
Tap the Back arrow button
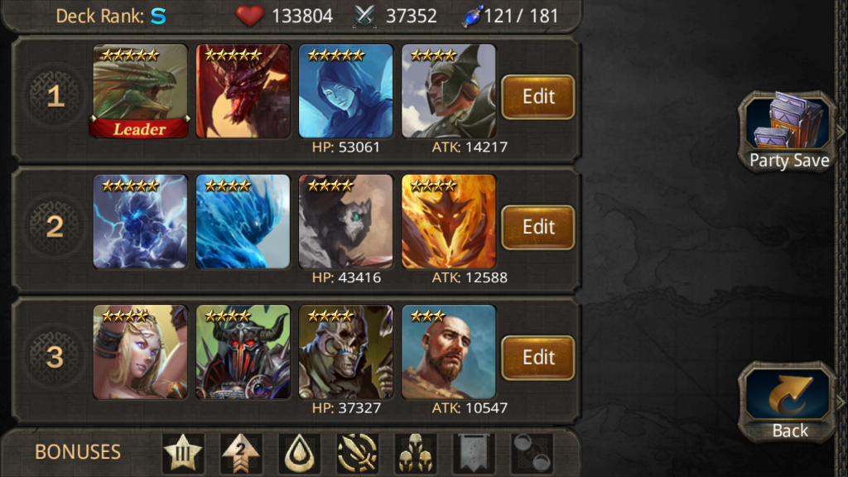pos(788,402)
